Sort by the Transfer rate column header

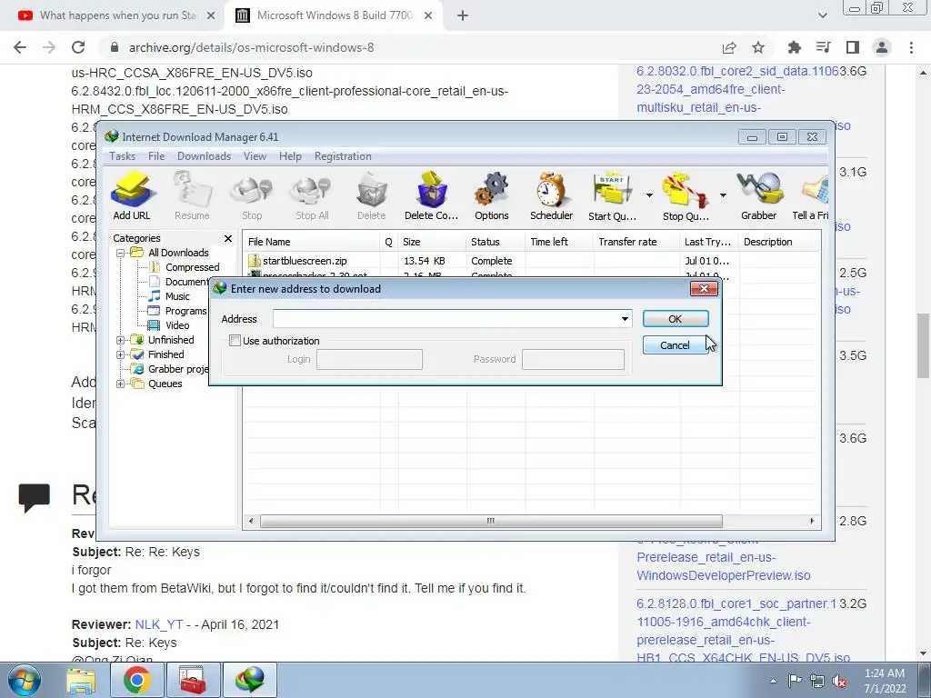[x=636, y=242]
